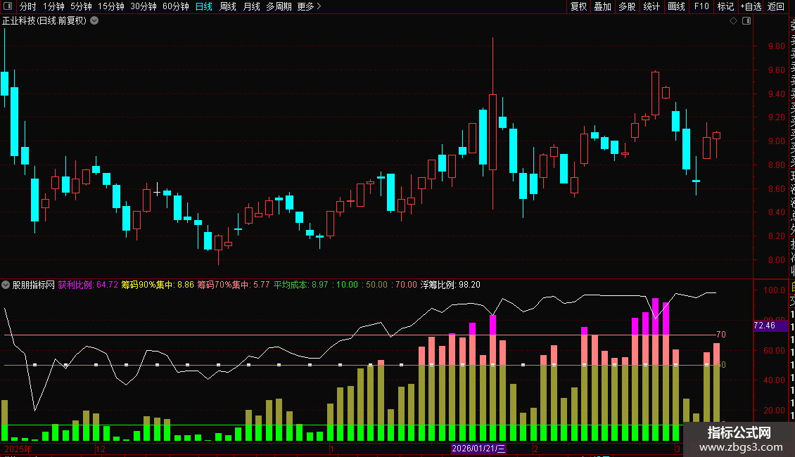Click the 60.00 indicator axis label
The width and height of the screenshot is (795, 457).
coord(774,351)
